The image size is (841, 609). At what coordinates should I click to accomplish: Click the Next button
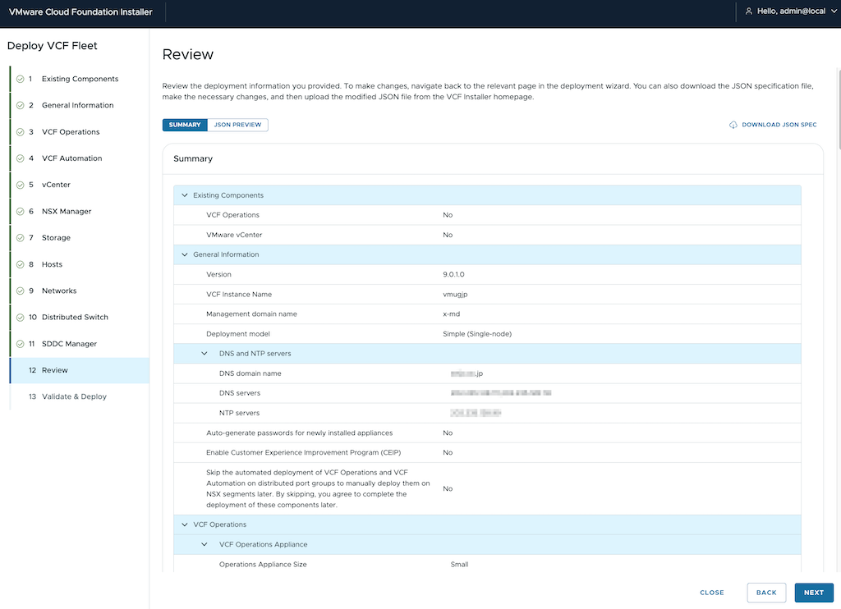coord(814,593)
